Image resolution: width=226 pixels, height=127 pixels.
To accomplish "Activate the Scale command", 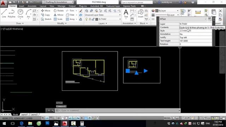I will click(x=58, y=19).
